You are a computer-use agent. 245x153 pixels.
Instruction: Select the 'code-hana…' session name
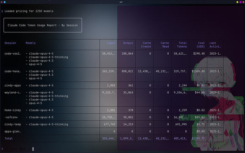coord(13,71)
